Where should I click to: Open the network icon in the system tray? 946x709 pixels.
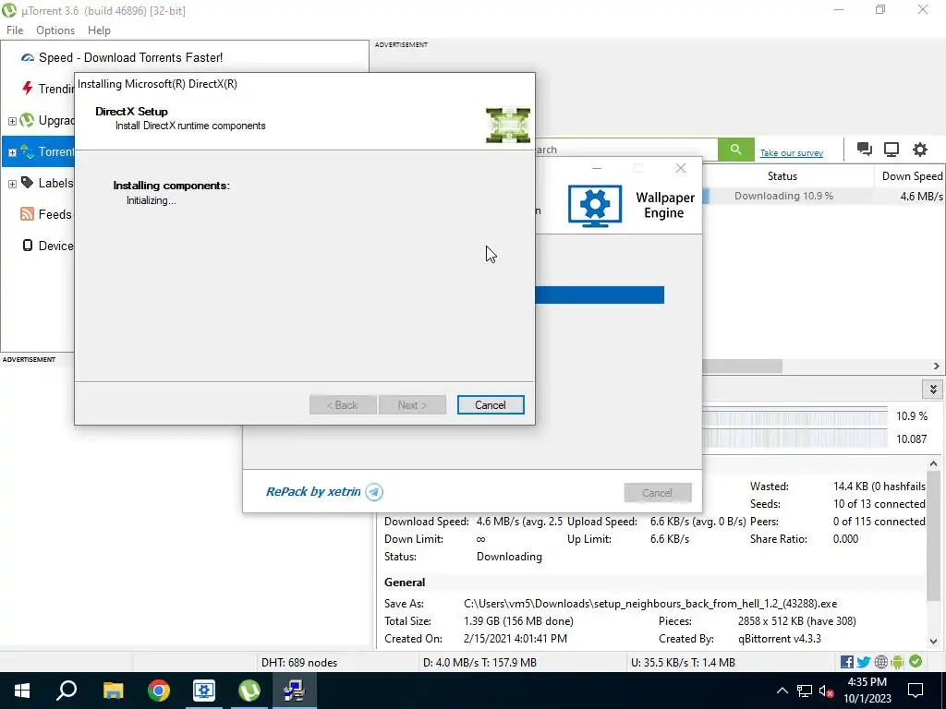click(805, 691)
